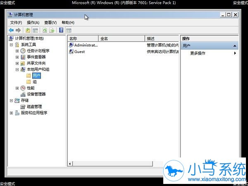Open the 文件(F) menu
Viewport: 248px width, 186px height.
[x=16, y=22]
